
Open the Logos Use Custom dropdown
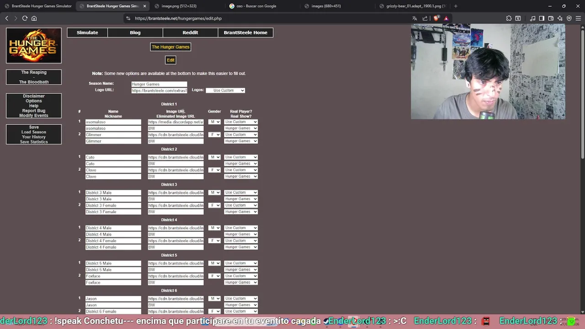tap(225, 90)
